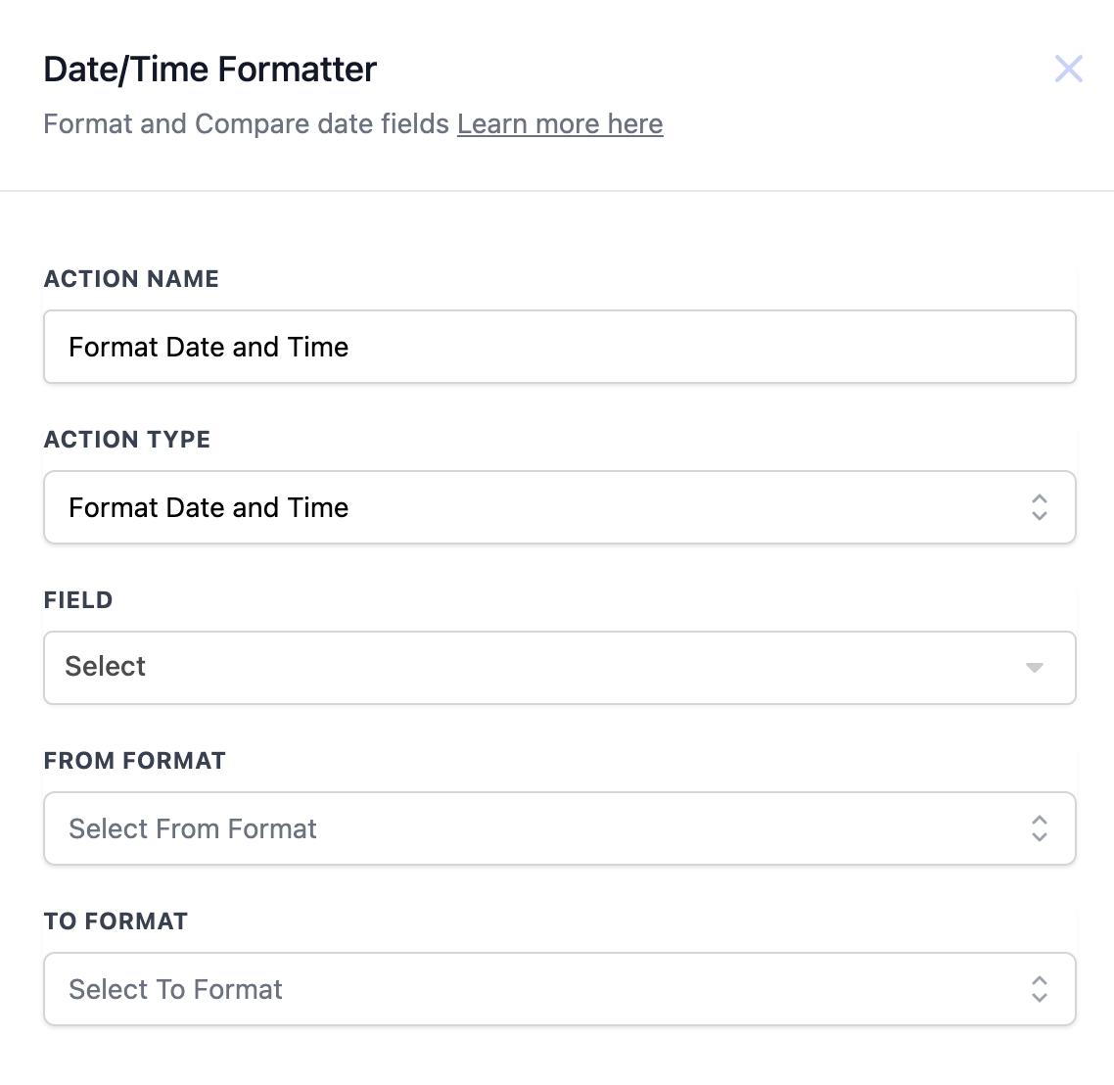Click the FROM FORMAT label
The height and width of the screenshot is (1085, 1114).
coord(135,761)
